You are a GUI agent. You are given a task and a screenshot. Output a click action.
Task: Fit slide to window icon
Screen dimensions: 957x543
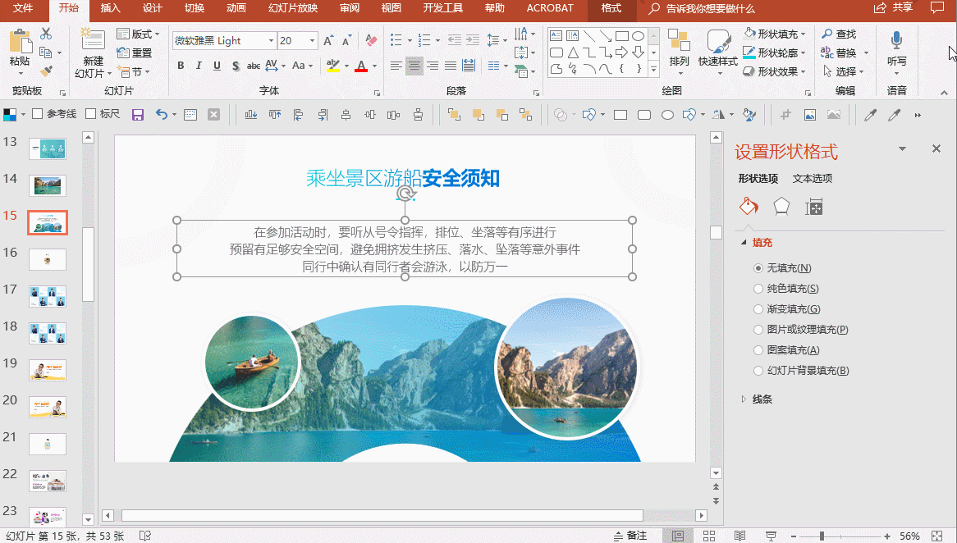pyautogui.click(x=936, y=536)
